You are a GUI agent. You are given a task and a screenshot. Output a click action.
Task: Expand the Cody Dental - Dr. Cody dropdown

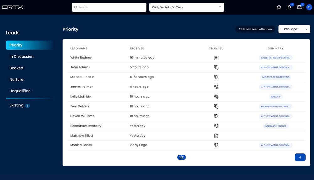click(187, 7)
